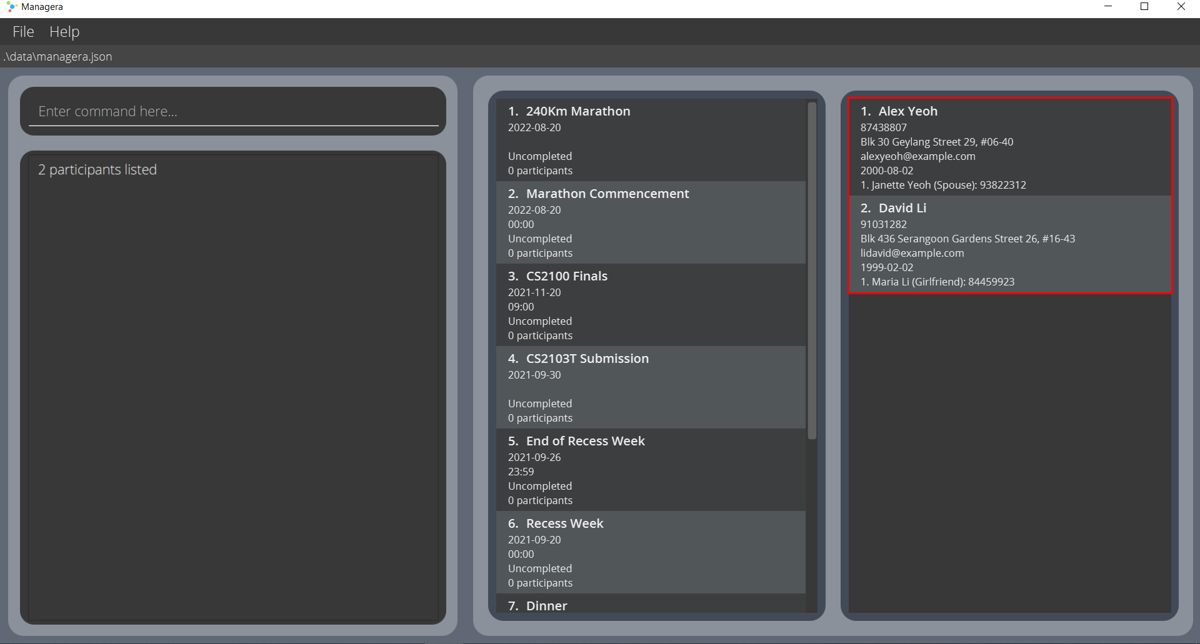Image resolution: width=1200 pixels, height=644 pixels.
Task: Click Alex Yeoh's phone number 87438807
Action: [883, 127]
